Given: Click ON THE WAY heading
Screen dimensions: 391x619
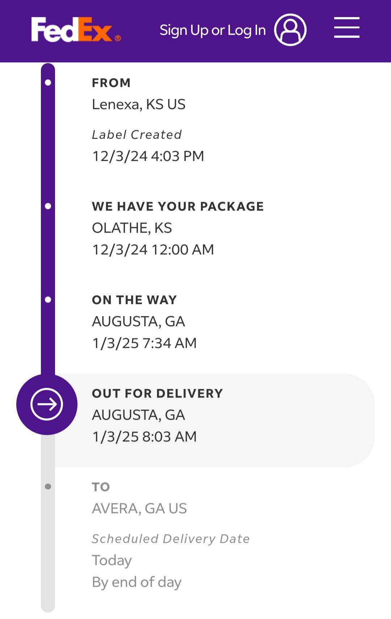Looking at the screenshot, I should 134,300.
